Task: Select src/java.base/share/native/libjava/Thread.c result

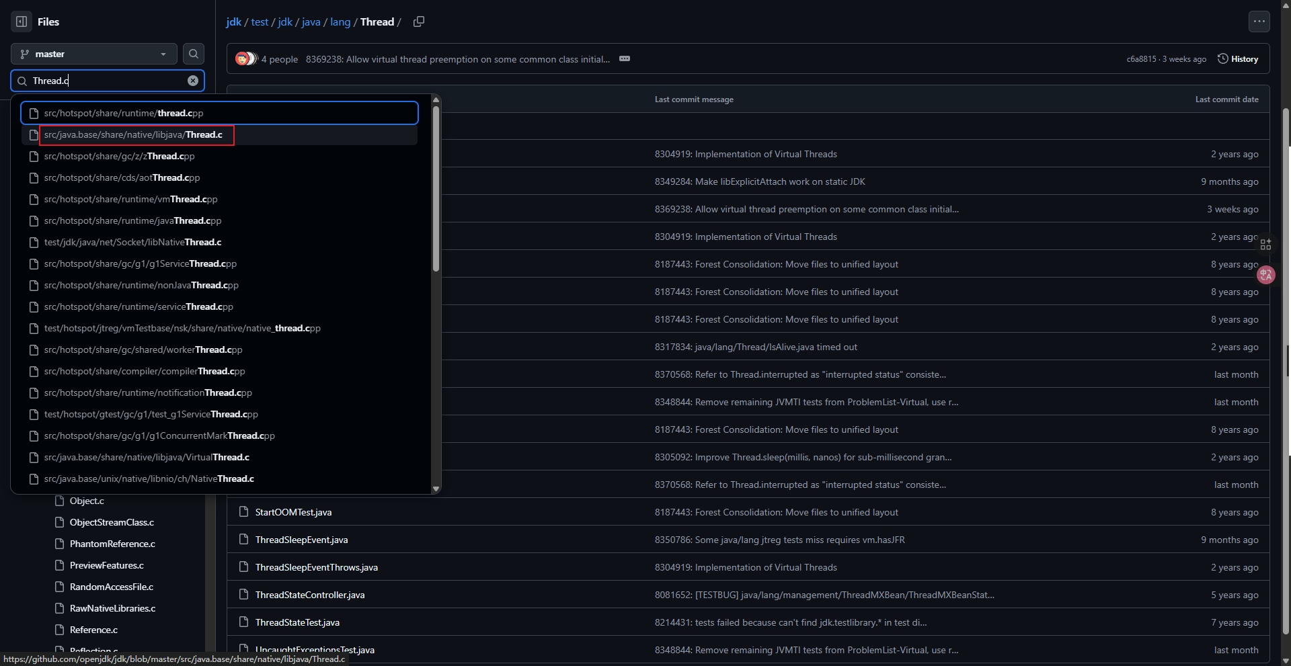Action: [219, 134]
